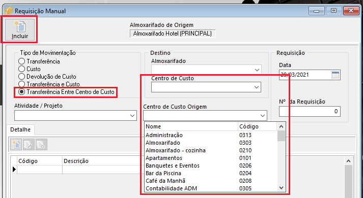Image resolution: width=363 pixels, height=198 pixels.
Task: Minimize the Requisição Manual window
Action: tap(317, 11)
